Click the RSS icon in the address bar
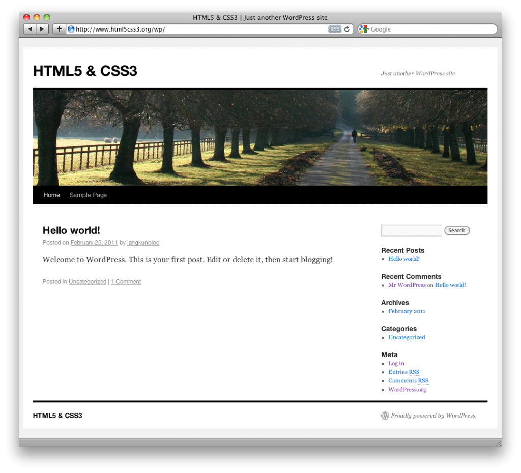This screenshot has height=473, width=521. click(335, 29)
